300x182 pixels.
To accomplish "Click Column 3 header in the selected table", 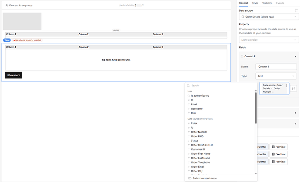I will [158, 47].
